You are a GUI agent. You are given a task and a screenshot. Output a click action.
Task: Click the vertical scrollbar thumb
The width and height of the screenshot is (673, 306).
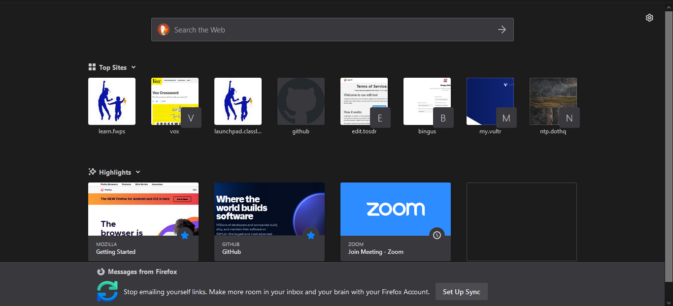coord(669,147)
